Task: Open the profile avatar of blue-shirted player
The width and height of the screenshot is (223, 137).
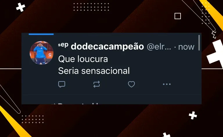Action: 42,53
